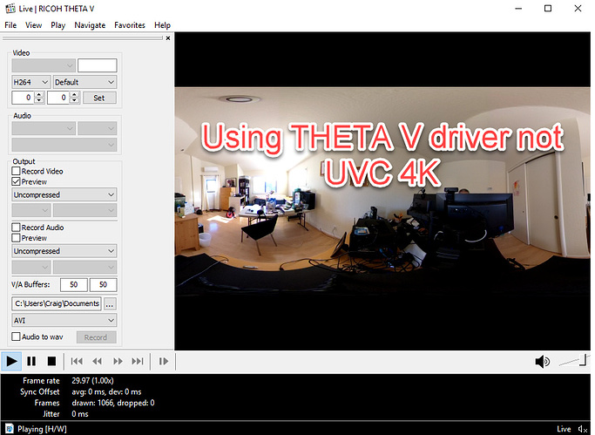Open the Navigate menu
The image size is (595, 435).
coord(90,25)
